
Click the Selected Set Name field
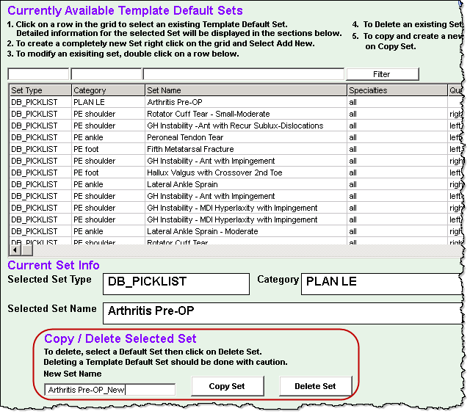point(283,313)
